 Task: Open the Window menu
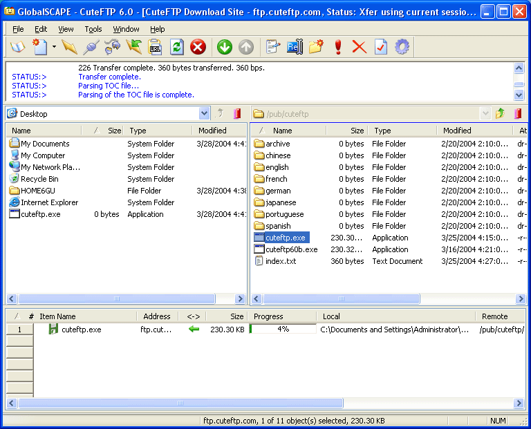tap(126, 29)
